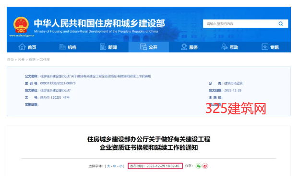This screenshot has height=179, width=299.
Task: Click the 新闻 newspaper icon
Action: coord(103,47)
